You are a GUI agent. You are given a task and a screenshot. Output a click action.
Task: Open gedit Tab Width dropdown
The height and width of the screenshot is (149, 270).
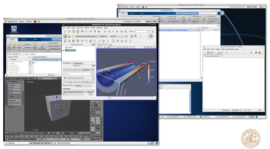(237, 110)
